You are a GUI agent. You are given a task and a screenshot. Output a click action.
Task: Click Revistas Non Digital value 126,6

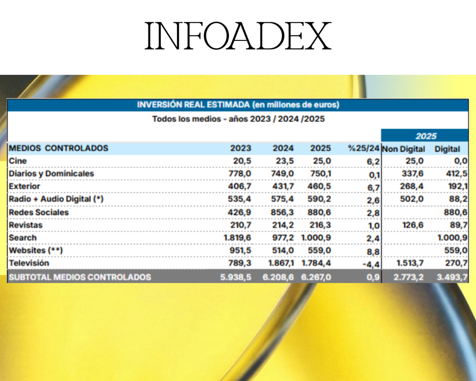(x=412, y=225)
